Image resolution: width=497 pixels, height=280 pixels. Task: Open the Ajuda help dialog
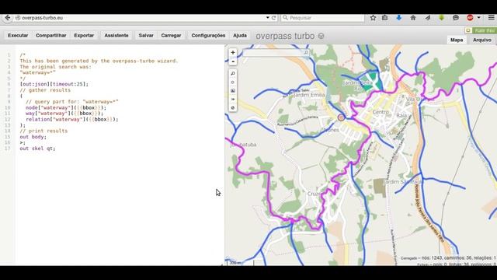(240, 36)
